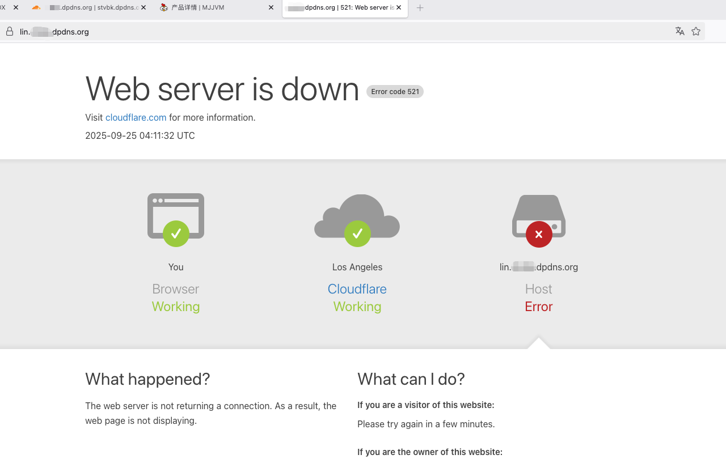Click the "Web server is down" heading

pos(222,90)
